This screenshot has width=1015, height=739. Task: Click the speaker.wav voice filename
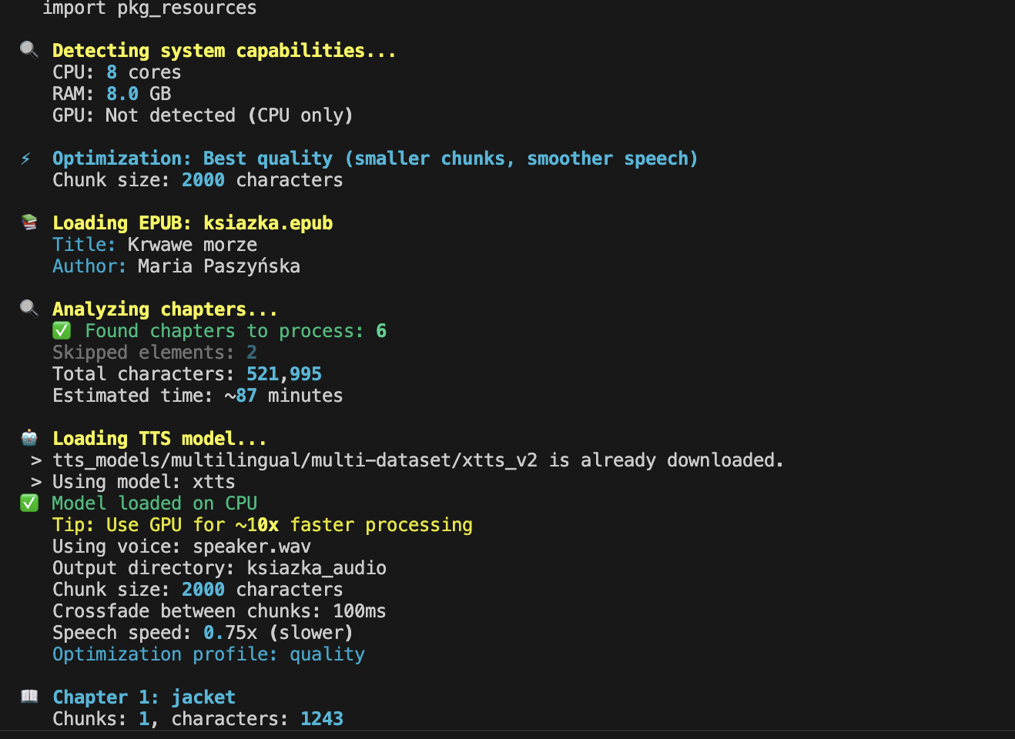click(x=252, y=547)
